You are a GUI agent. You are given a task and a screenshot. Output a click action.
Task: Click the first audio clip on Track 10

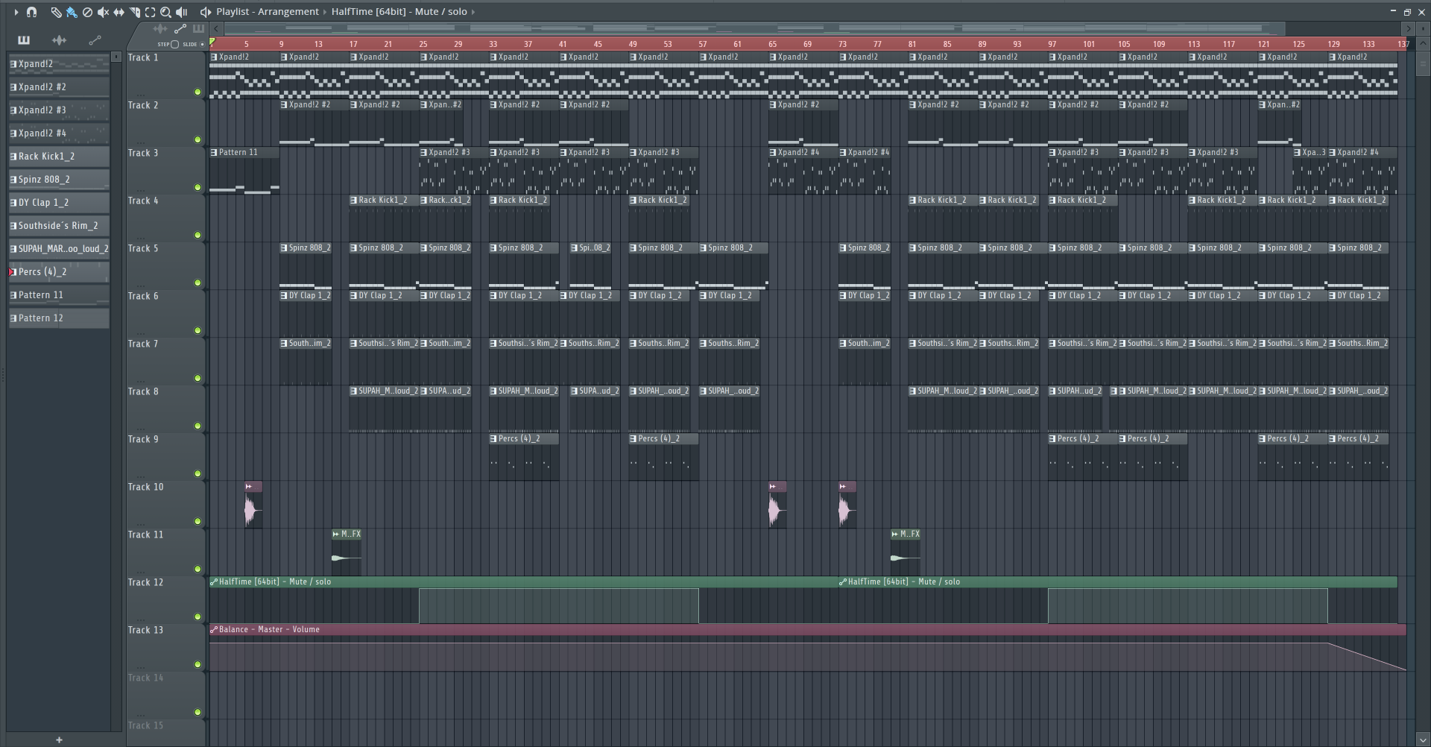(253, 505)
